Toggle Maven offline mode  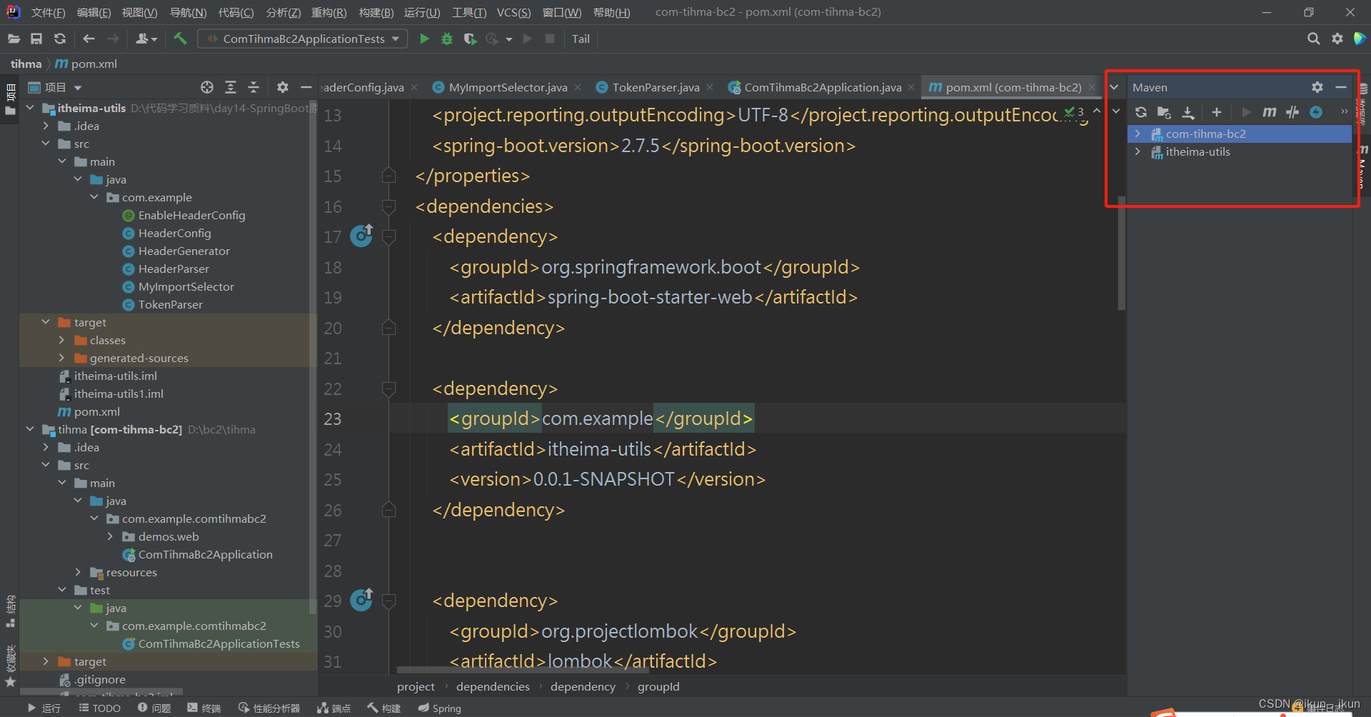(1292, 112)
